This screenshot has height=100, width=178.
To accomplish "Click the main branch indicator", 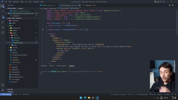I will coord(16,94).
